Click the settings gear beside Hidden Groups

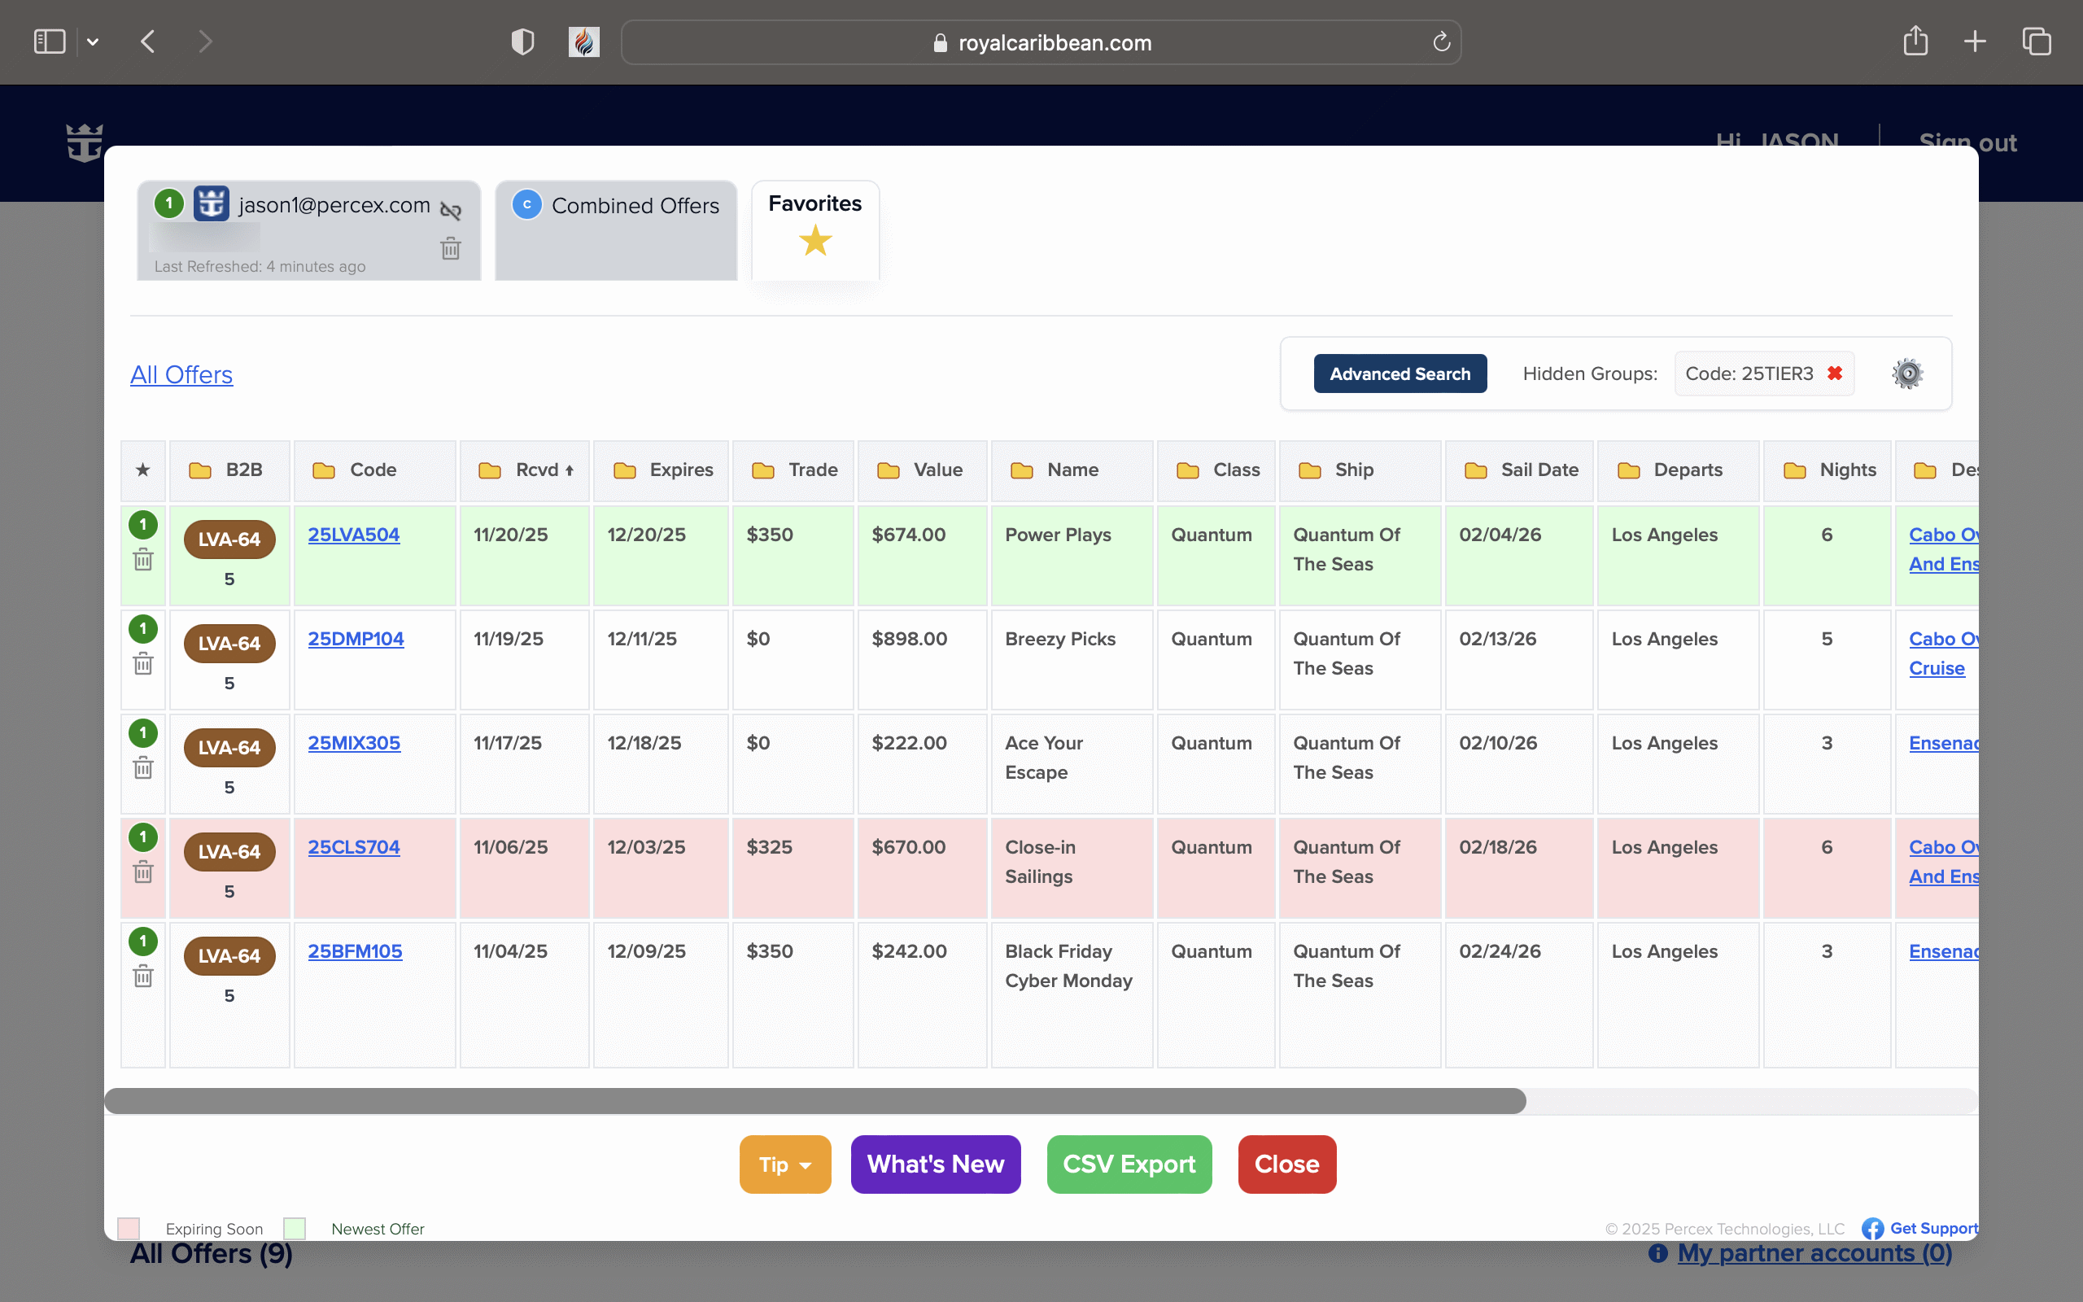(1906, 374)
